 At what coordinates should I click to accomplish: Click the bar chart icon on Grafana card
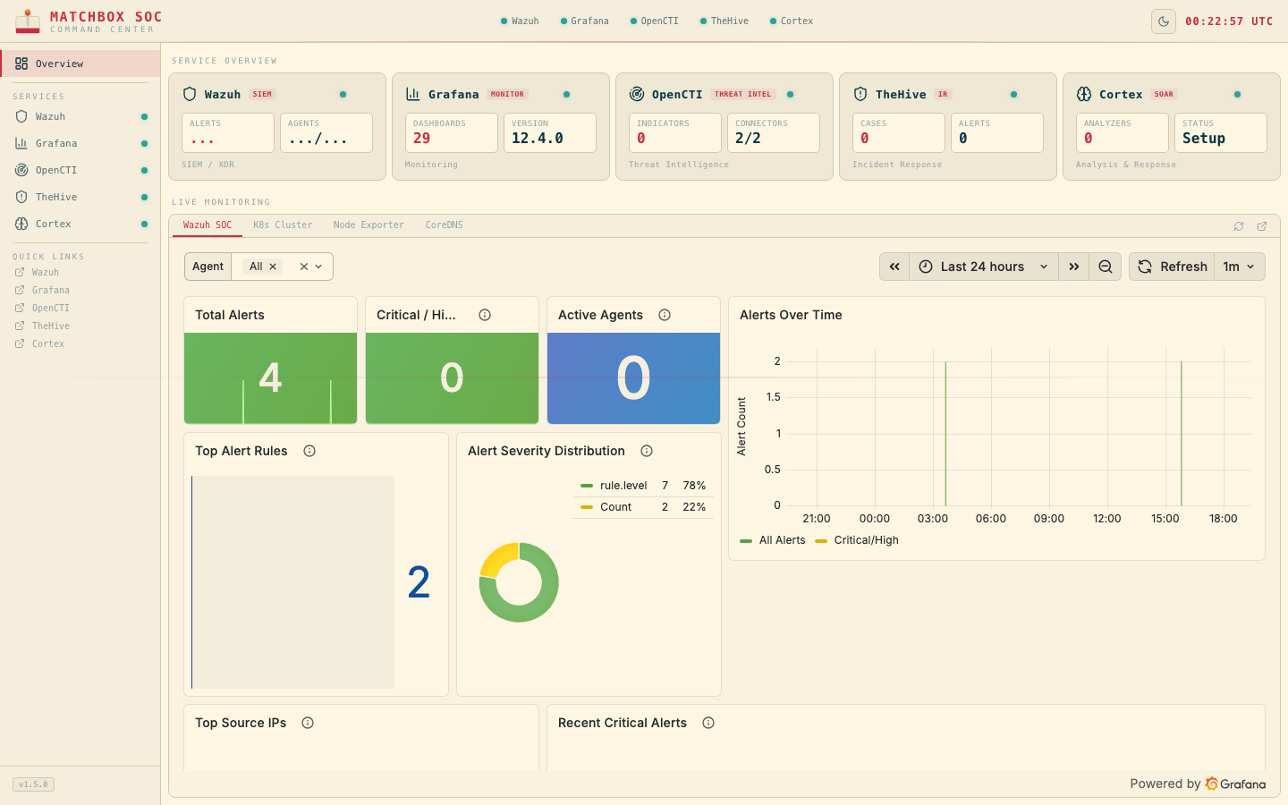click(x=413, y=94)
